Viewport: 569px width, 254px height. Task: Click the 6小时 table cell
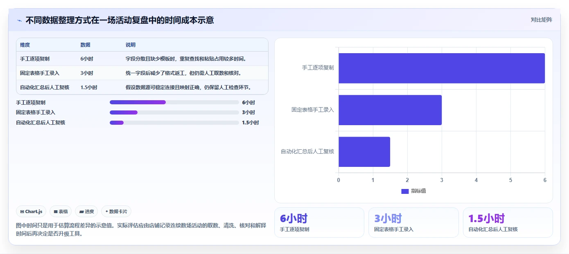(x=87, y=59)
